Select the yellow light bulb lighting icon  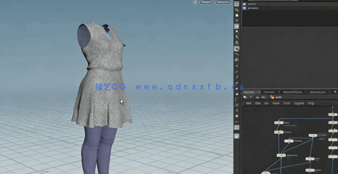(237, 37)
